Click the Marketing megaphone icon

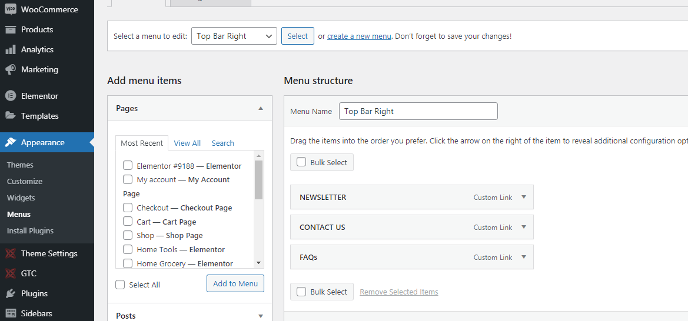[x=10, y=69]
